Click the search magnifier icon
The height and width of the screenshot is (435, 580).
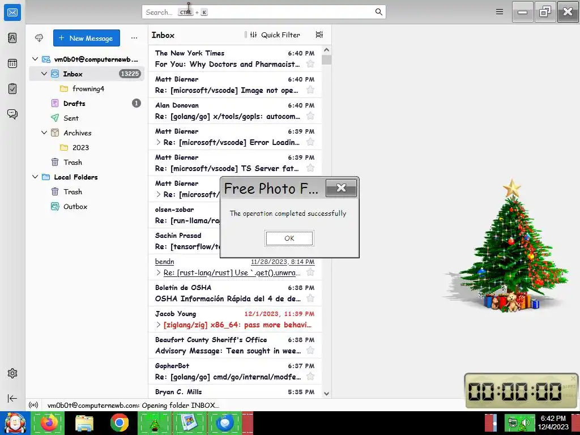tap(378, 12)
